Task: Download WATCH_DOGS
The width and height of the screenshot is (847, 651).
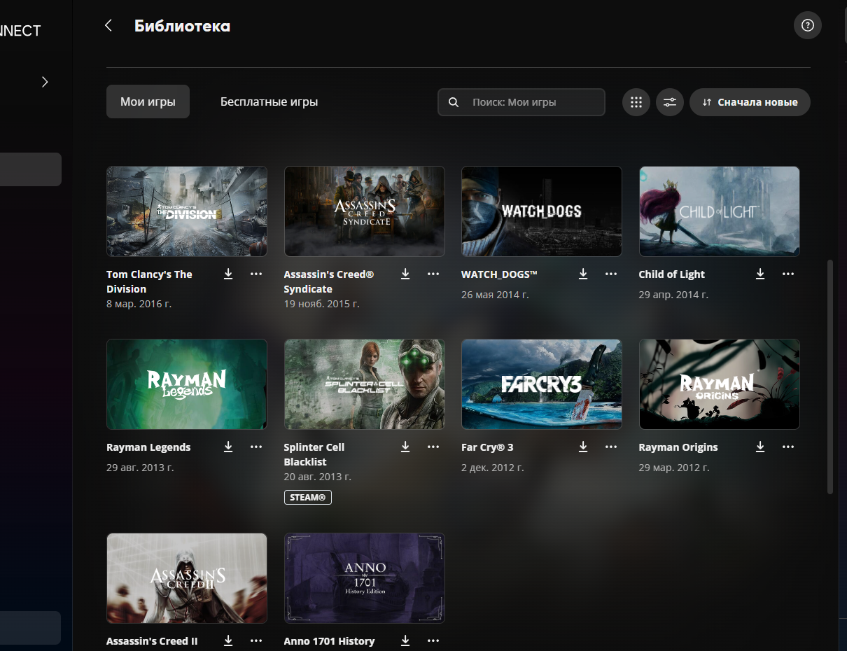Action: pos(583,274)
